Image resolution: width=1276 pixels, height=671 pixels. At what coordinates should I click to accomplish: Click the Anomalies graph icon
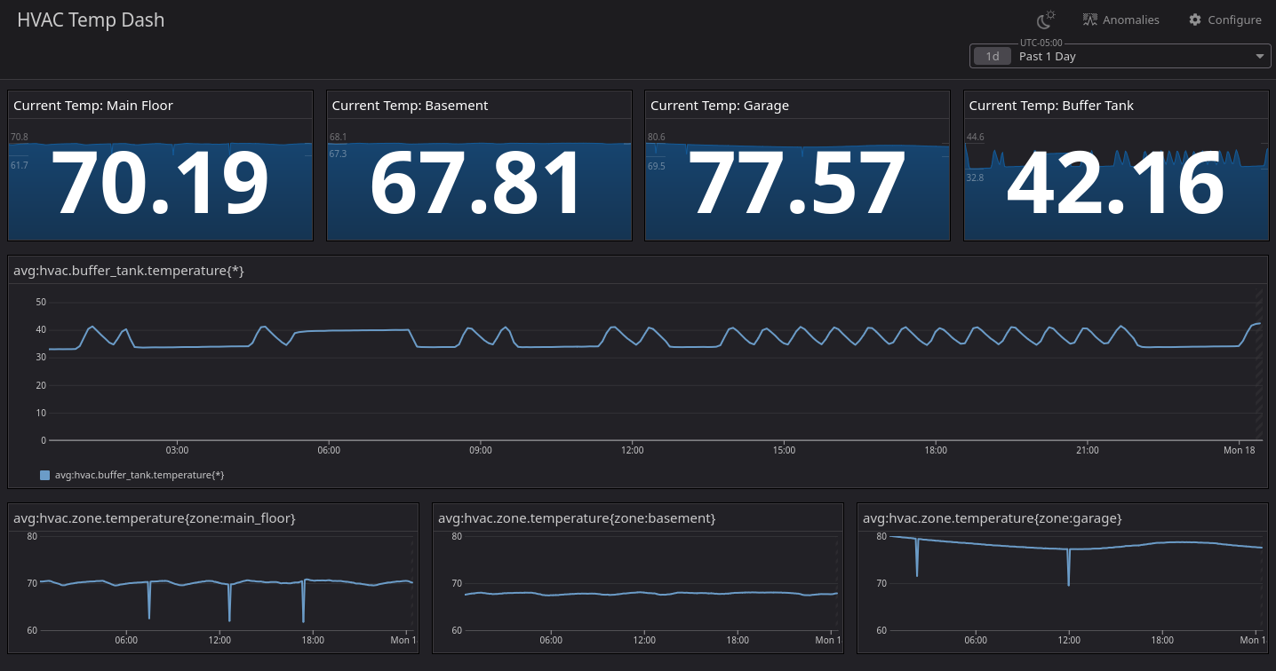click(x=1090, y=20)
